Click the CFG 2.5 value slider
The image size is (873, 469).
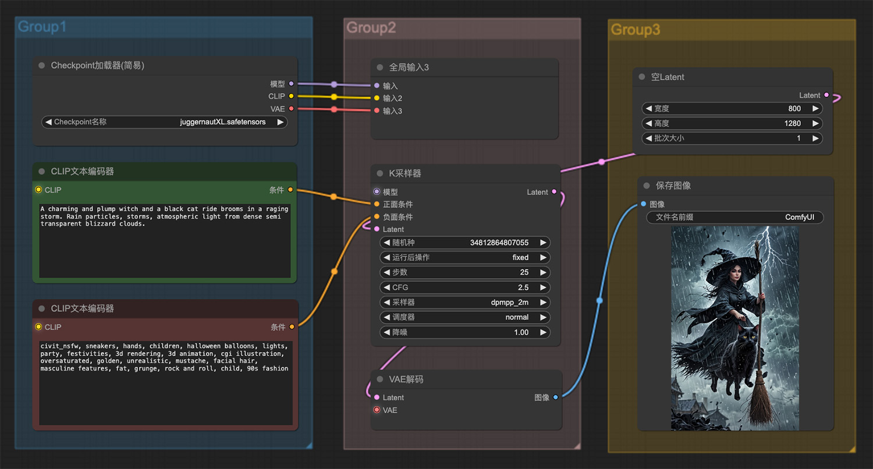(x=465, y=287)
